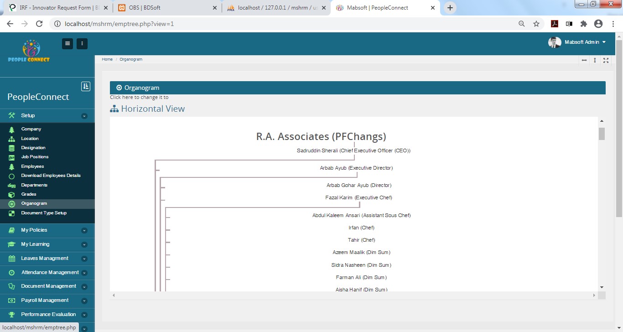The image size is (623, 332).
Task: Click the PeopleConnect logo
Action: [29, 51]
